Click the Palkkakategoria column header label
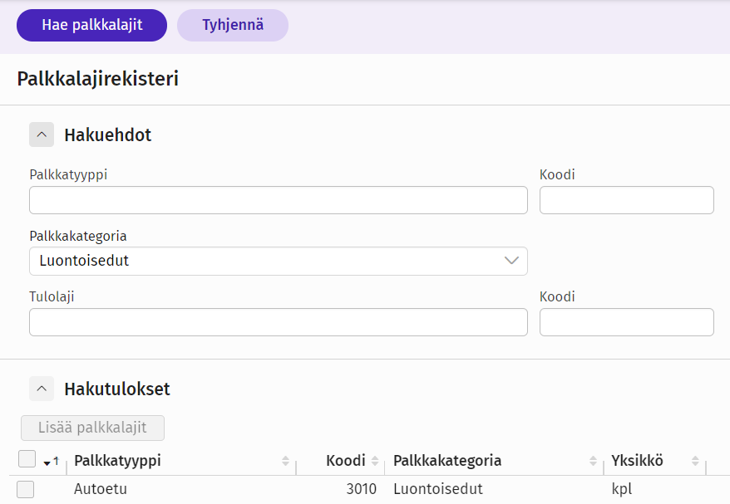730x504 pixels. click(x=447, y=461)
